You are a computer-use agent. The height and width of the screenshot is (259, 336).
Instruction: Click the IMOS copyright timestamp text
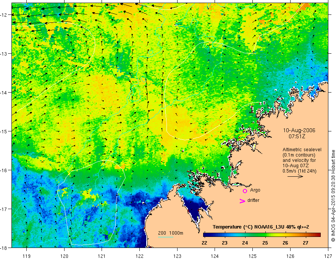[x=333, y=196]
